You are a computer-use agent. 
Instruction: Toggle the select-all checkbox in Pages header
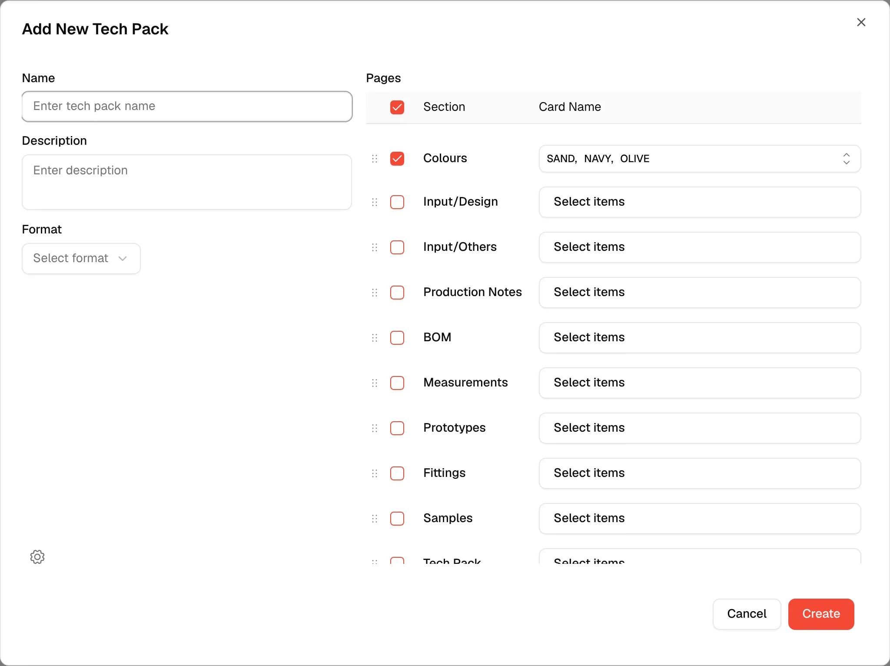click(x=397, y=107)
